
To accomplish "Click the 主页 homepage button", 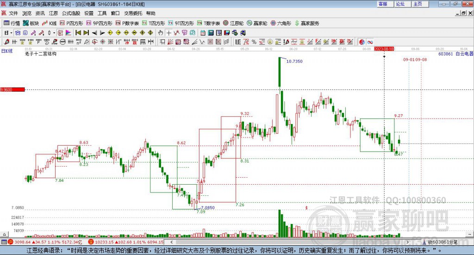I will click(420, 4).
